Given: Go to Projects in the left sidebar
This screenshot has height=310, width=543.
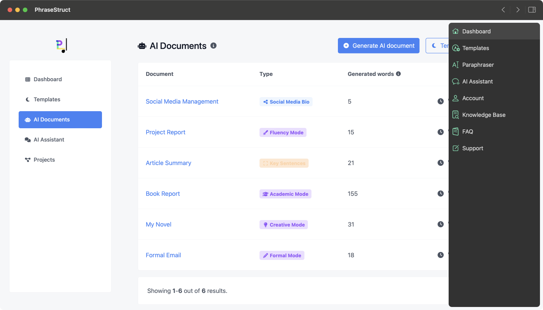Looking at the screenshot, I should (x=44, y=160).
